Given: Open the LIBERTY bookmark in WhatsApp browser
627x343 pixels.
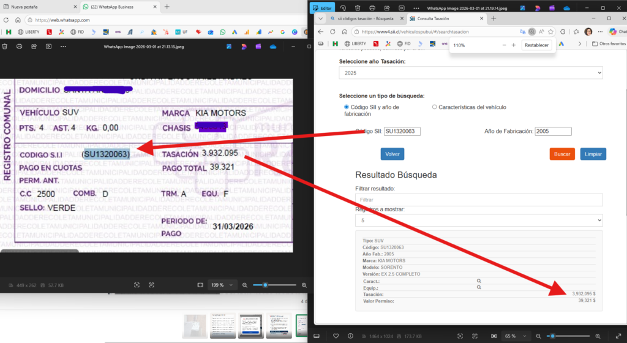Looking at the screenshot, I should point(28,32).
